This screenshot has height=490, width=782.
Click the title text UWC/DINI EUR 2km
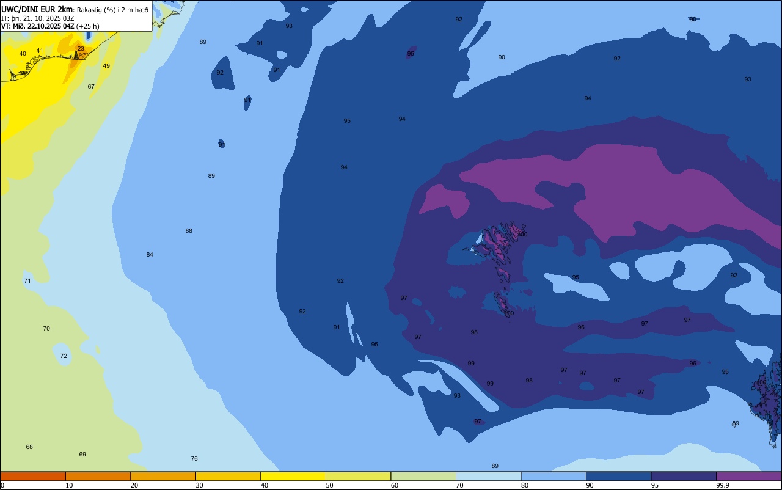pos(37,9)
